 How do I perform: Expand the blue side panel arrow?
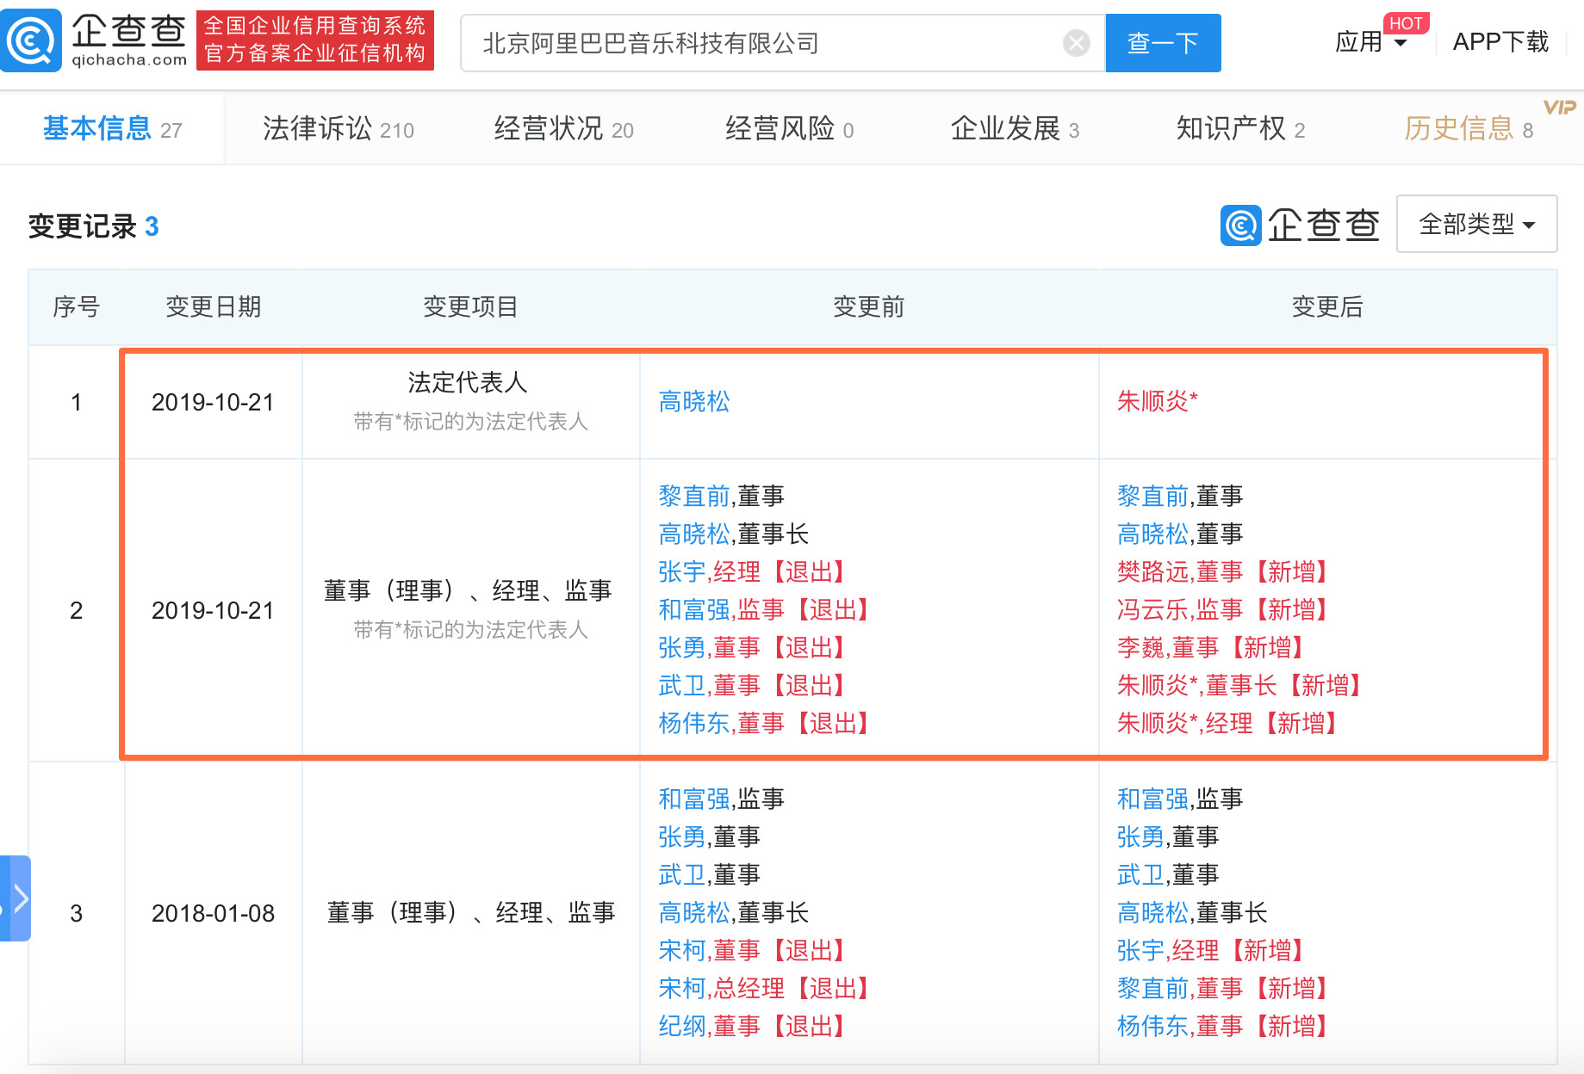(x=16, y=898)
